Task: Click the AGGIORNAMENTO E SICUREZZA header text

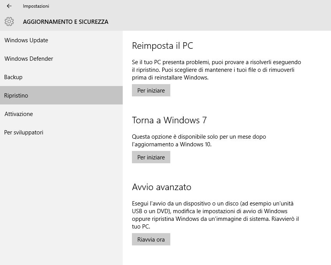Action: tap(66, 22)
